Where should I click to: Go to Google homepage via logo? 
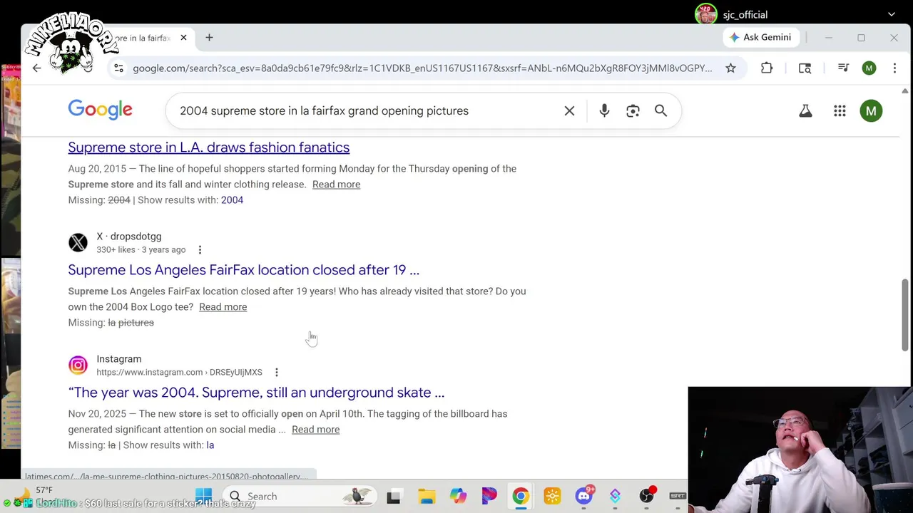tap(100, 110)
